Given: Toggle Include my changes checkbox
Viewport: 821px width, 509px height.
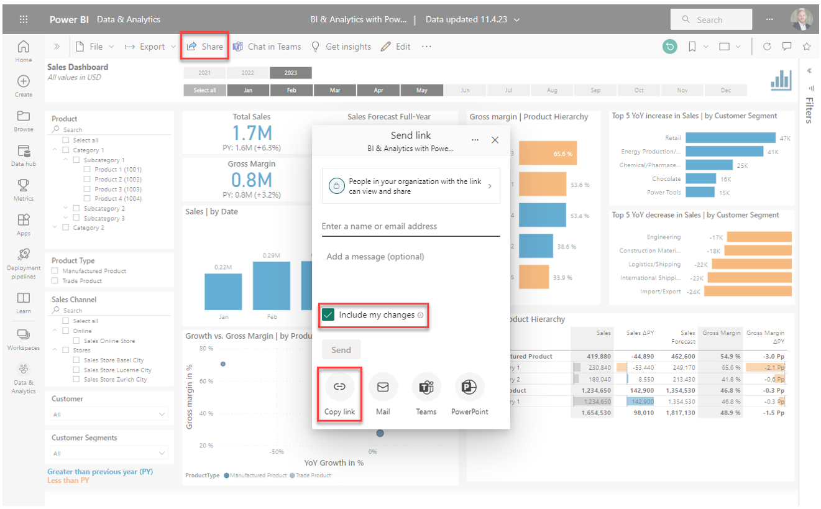Looking at the screenshot, I should point(328,315).
